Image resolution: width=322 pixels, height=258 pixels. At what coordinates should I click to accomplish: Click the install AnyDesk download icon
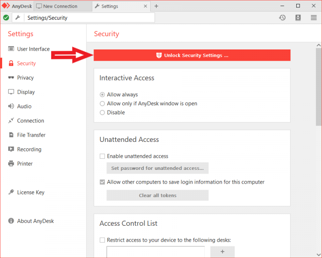click(298, 18)
